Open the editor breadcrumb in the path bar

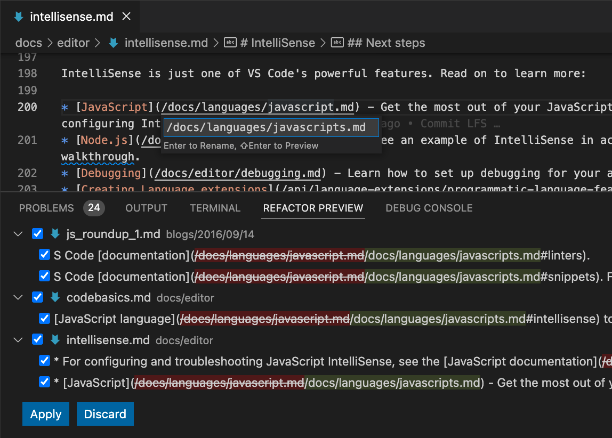[x=72, y=43]
